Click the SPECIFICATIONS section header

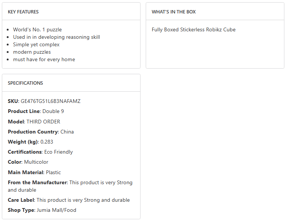point(25,83)
